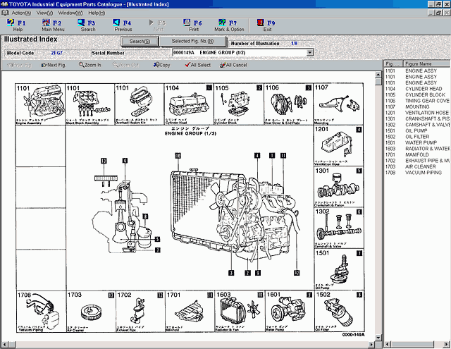Expand the ENGINE GROUP (1/2) dropdown
Image resolution: width=451 pixels, height=349 pixels.
309,53
